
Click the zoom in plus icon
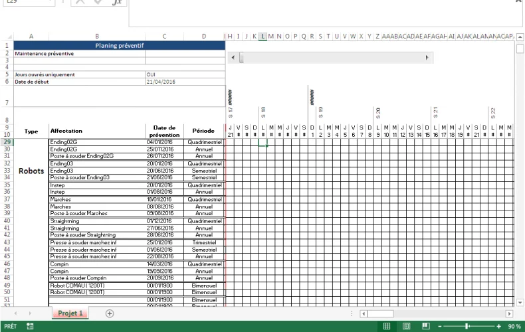point(498,326)
